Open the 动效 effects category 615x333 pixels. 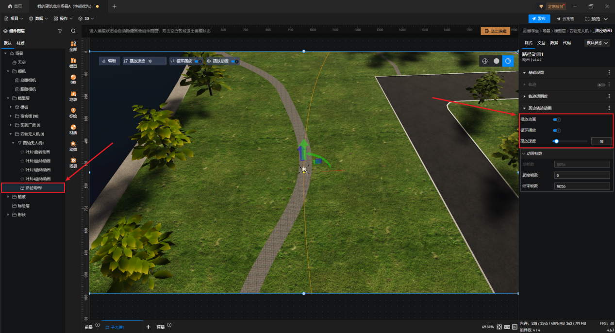click(x=73, y=146)
